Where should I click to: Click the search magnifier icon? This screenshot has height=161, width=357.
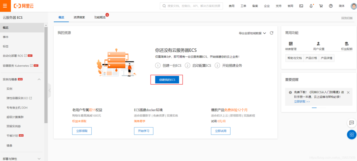tap(164, 6)
